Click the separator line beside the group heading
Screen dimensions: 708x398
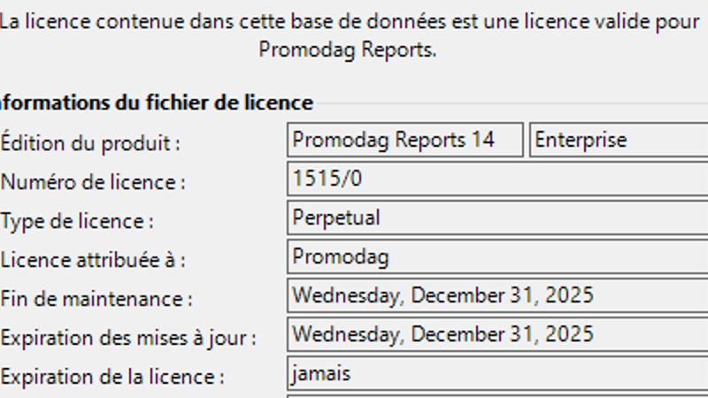512,103
